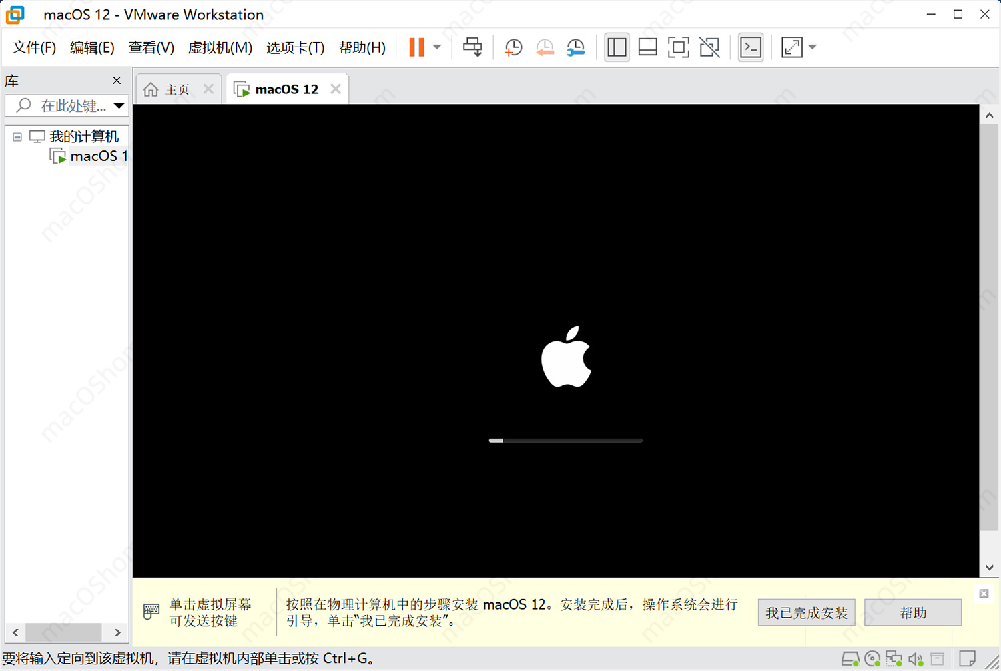Click the VM view scroll down arrow
This screenshot has width=1001, height=671.
tap(990, 568)
